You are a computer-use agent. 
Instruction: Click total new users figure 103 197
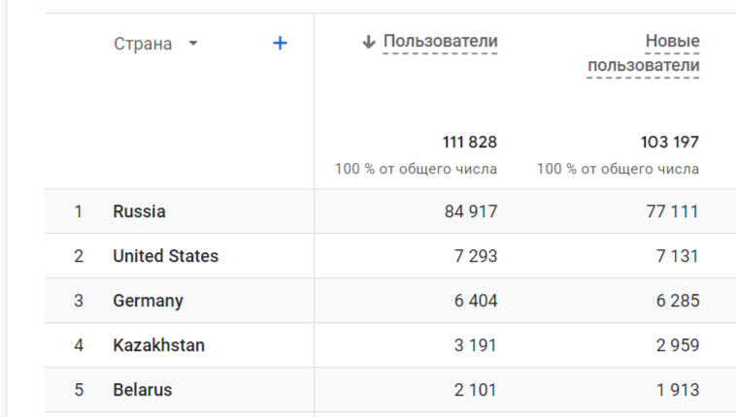pos(670,143)
